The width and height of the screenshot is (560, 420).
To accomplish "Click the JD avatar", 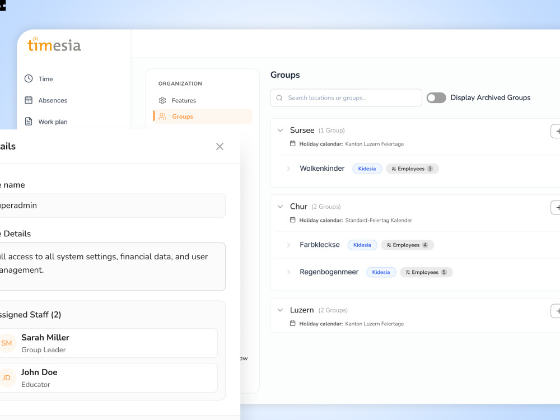I will point(7,378).
